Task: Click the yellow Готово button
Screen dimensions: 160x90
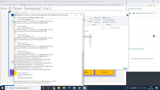Action: coord(104,72)
